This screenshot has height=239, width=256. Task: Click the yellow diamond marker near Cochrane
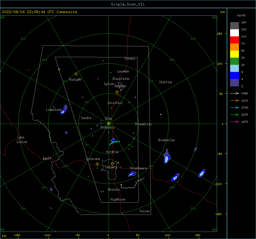point(98,164)
